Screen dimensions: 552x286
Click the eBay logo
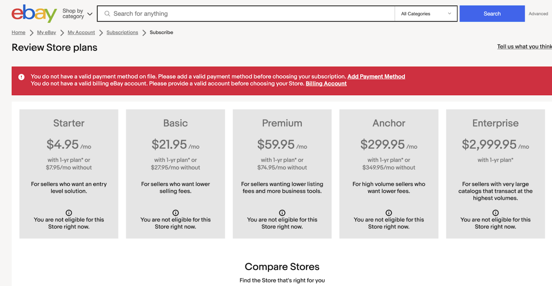click(34, 13)
